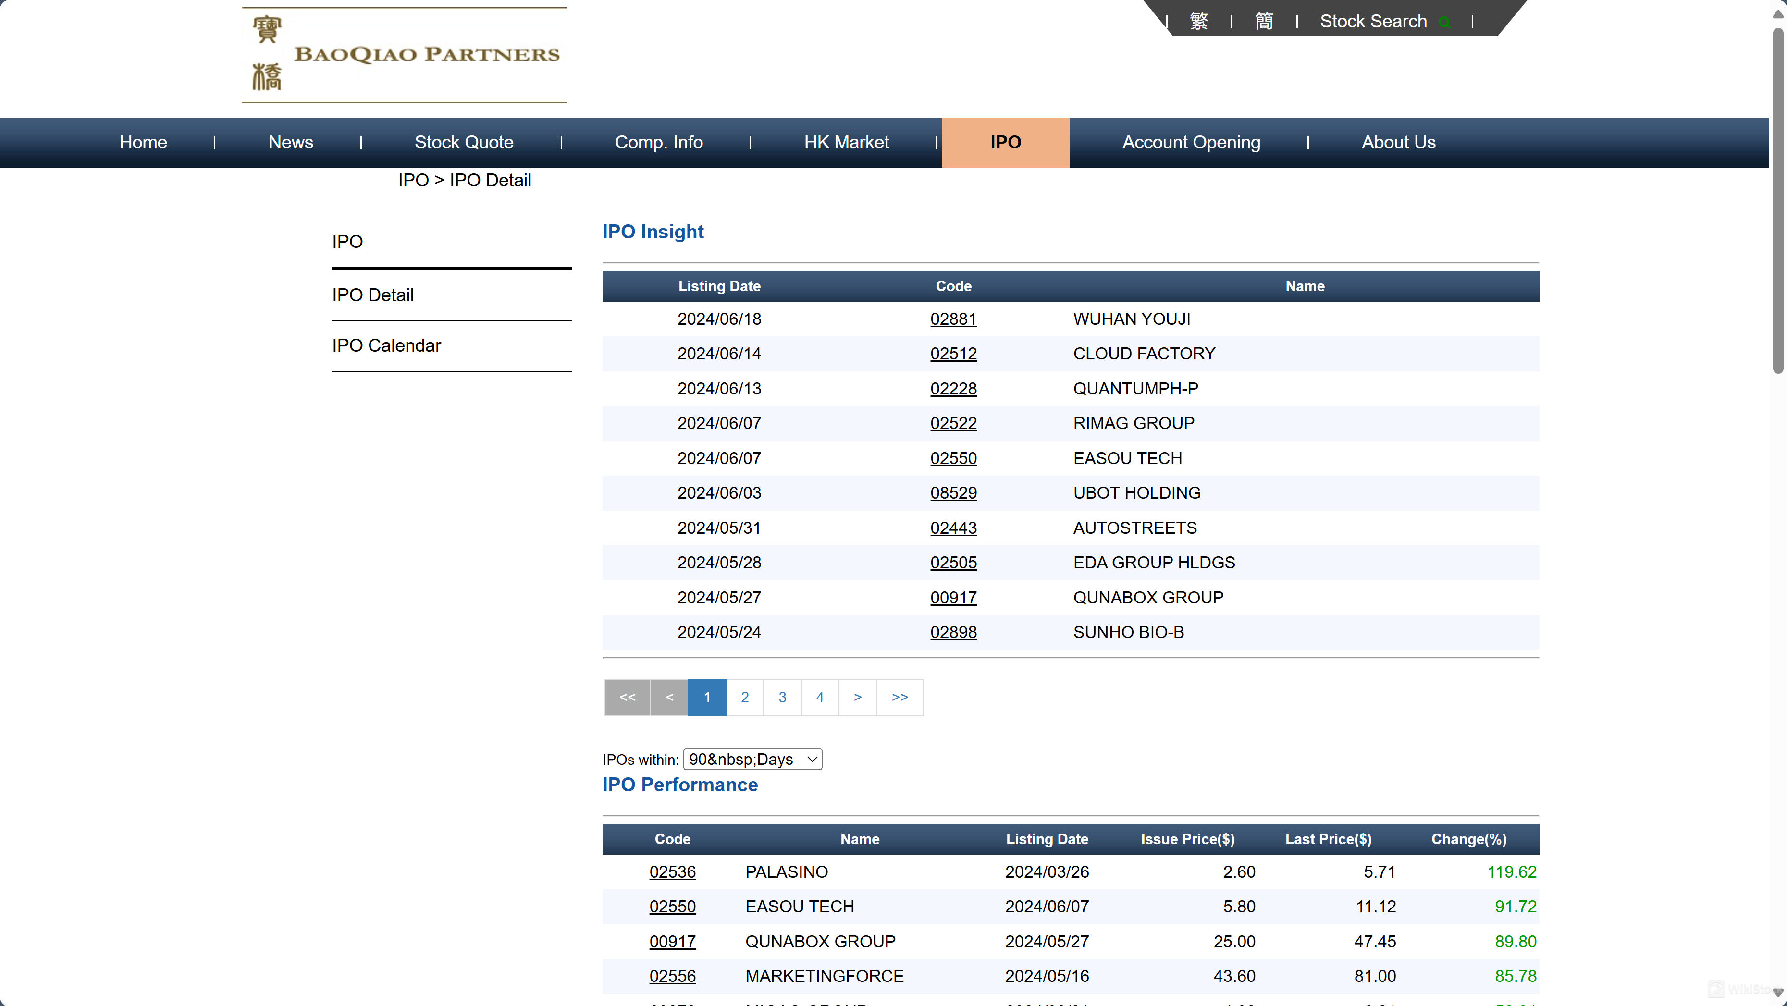This screenshot has height=1006, width=1787.
Task: Click the next page > arrow icon
Action: pos(858,697)
